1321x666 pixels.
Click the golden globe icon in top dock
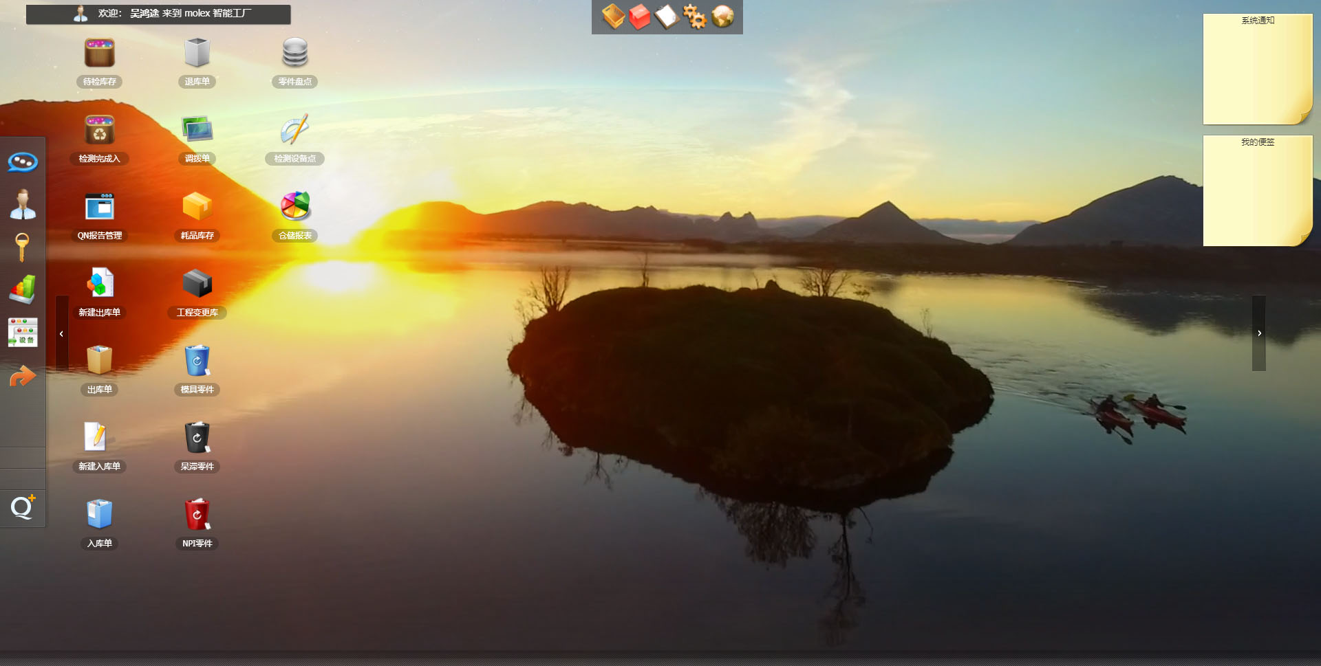[x=722, y=16]
